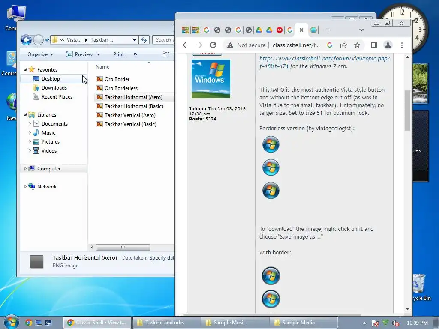The height and width of the screenshot is (329, 439).
Task: Select Desktop in Favorites
Action: coord(51,79)
